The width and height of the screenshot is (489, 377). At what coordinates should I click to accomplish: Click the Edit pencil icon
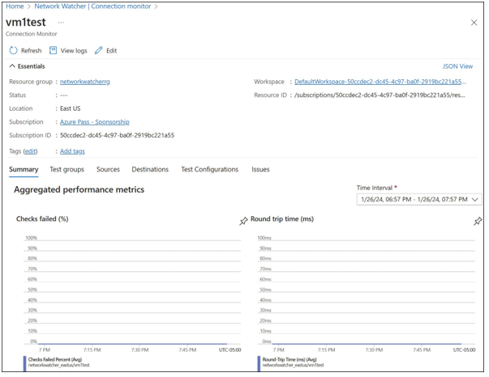tap(99, 50)
